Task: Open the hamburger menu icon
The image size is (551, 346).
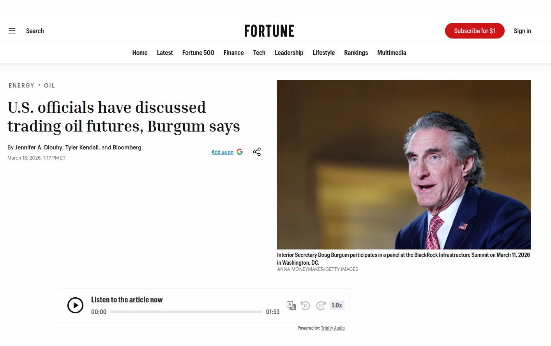Action: pyautogui.click(x=12, y=31)
